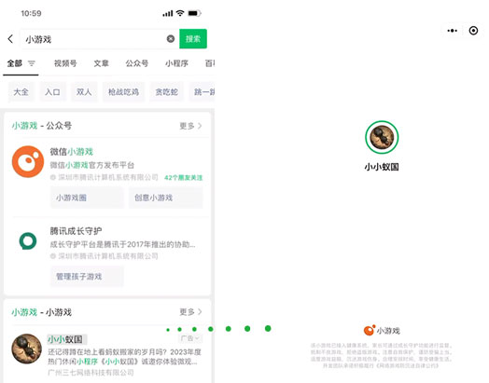This screenshot has width=489, height=383.
Task: Select the 全部 tab
Action: point(15,63)
